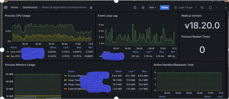Sort Event Loop Lag legend by Min
Screen dimensions: 229x99
(x=173, y=52)
